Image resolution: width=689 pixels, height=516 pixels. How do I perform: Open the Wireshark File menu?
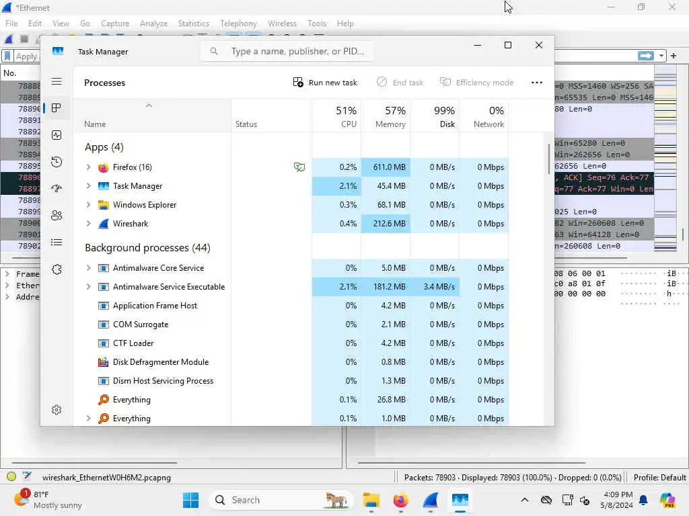click(11, 24)
